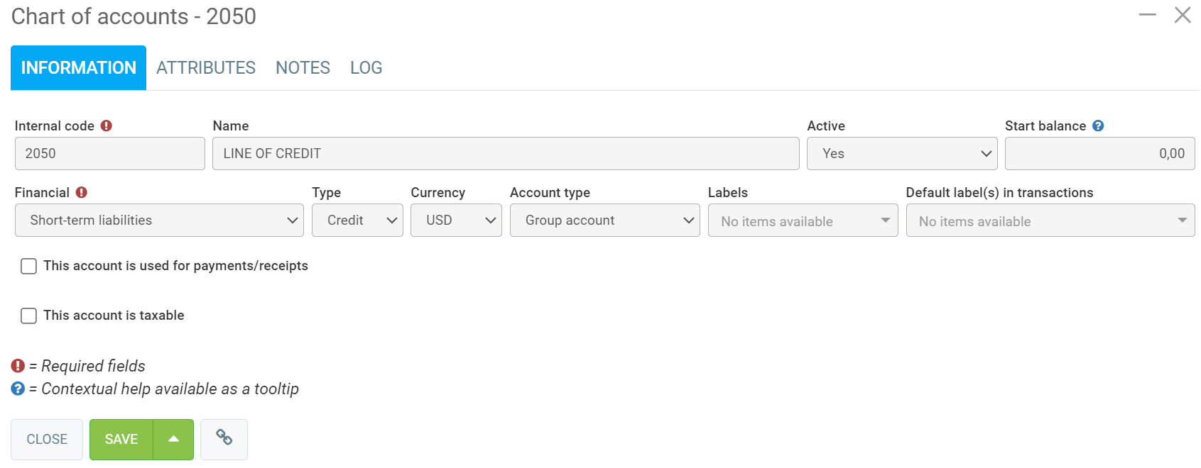Close the dialog with the X icon
This screenshot has height=468, width=1201.
[x=1183, y=15]
